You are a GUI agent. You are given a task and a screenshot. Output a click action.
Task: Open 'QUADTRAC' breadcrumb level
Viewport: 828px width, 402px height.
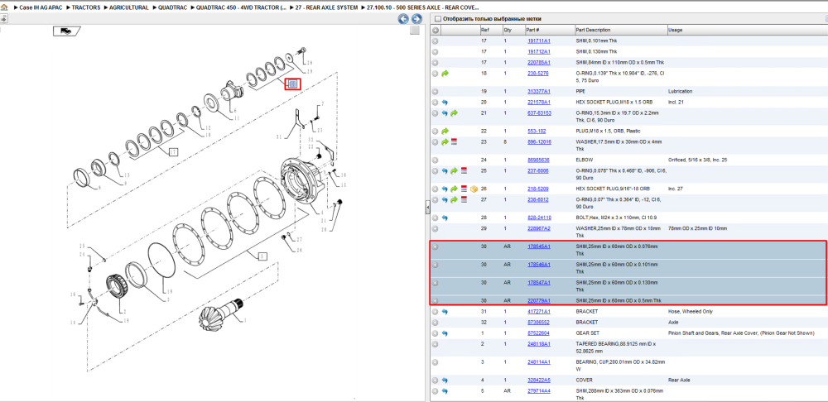[173, 8]
